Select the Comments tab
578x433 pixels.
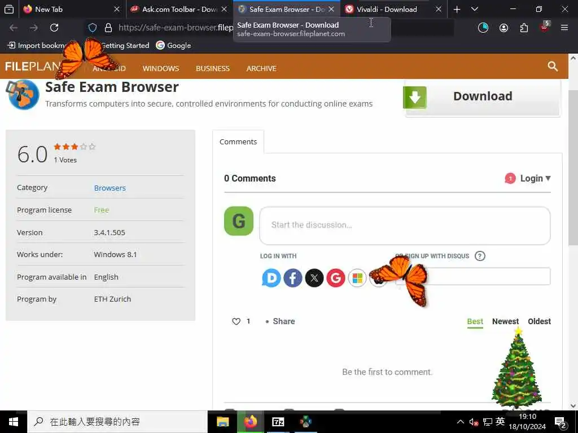tap(238, 142)
